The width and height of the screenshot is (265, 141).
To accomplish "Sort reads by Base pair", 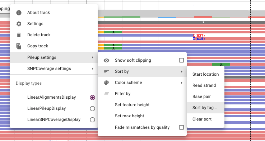I will click(205, 97).
